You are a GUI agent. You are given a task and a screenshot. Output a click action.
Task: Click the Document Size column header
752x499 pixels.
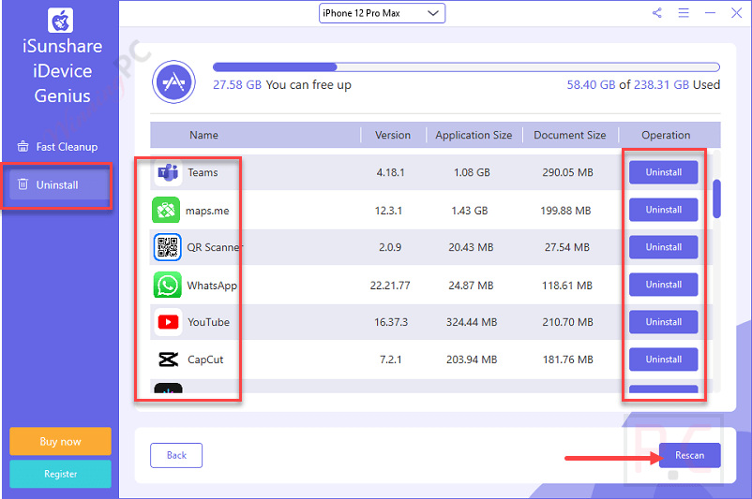click(570, 135)
